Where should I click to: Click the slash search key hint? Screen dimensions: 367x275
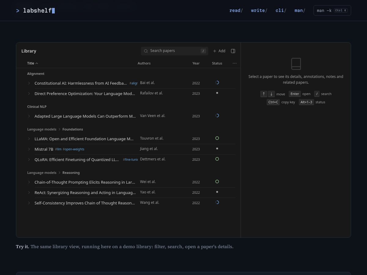(x=317, y=94)
